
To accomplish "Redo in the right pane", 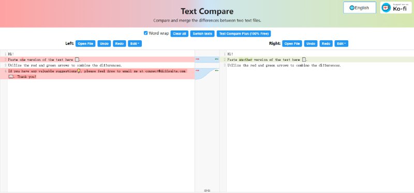I will pos(326,44).
